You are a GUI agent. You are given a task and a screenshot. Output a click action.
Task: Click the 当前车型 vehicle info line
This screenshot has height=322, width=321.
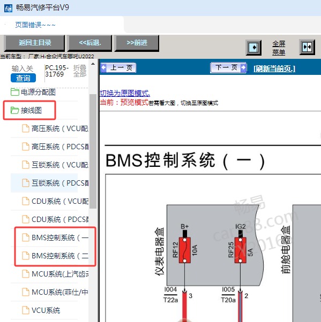coord(47,56)
